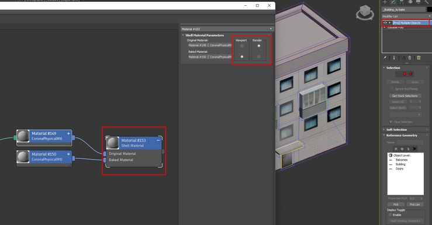Image resolution: width=432 pixels, height=225 pixels.
Task: Click the delete reference geometry X icon
Action: [x=396, y=148]
